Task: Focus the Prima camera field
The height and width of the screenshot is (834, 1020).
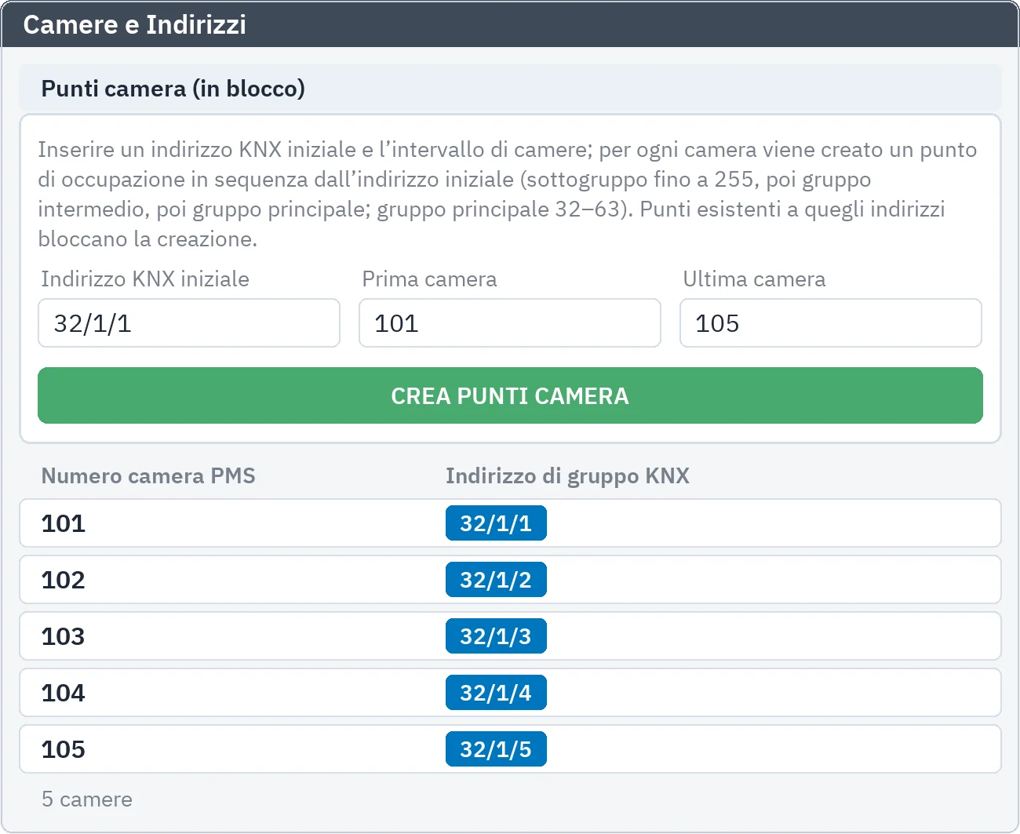Action: point(510,322)
